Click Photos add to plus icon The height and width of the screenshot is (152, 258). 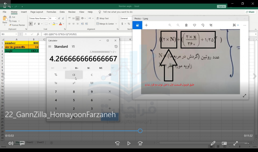coord(146,25)
